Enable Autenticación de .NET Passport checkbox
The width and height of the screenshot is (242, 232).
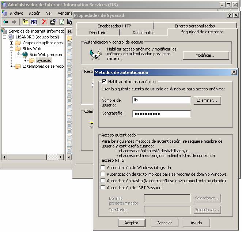pos(103,187)
